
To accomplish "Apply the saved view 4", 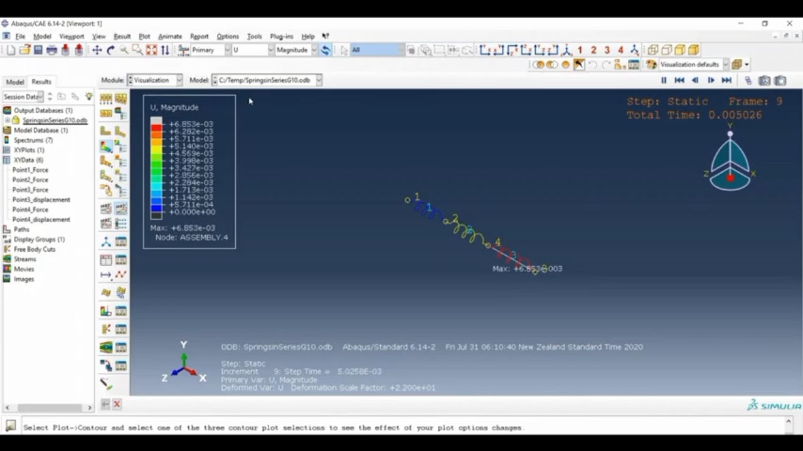I will (x=620, y=50).
